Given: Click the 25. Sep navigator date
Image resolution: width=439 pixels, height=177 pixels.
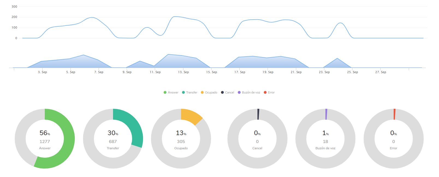Looking at the screenshot, I should [352, 72].
